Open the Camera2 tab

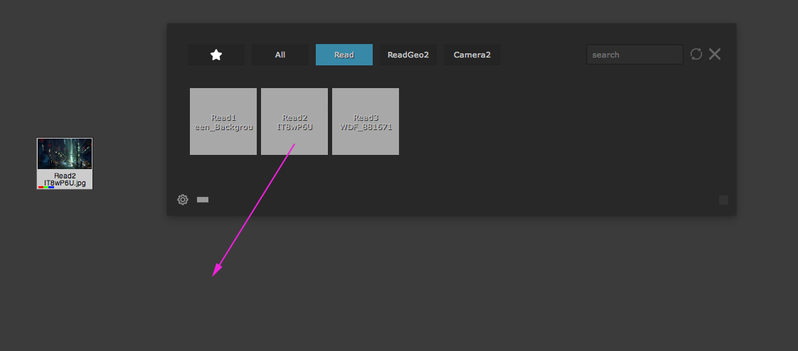(x=472, y=55)
